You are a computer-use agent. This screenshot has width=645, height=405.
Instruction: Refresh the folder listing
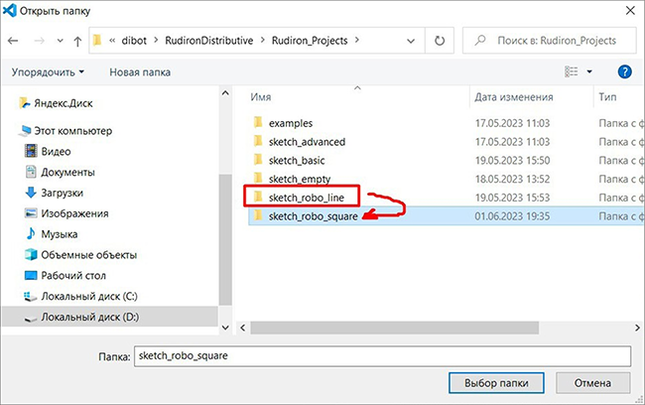[x=440, y=41]
